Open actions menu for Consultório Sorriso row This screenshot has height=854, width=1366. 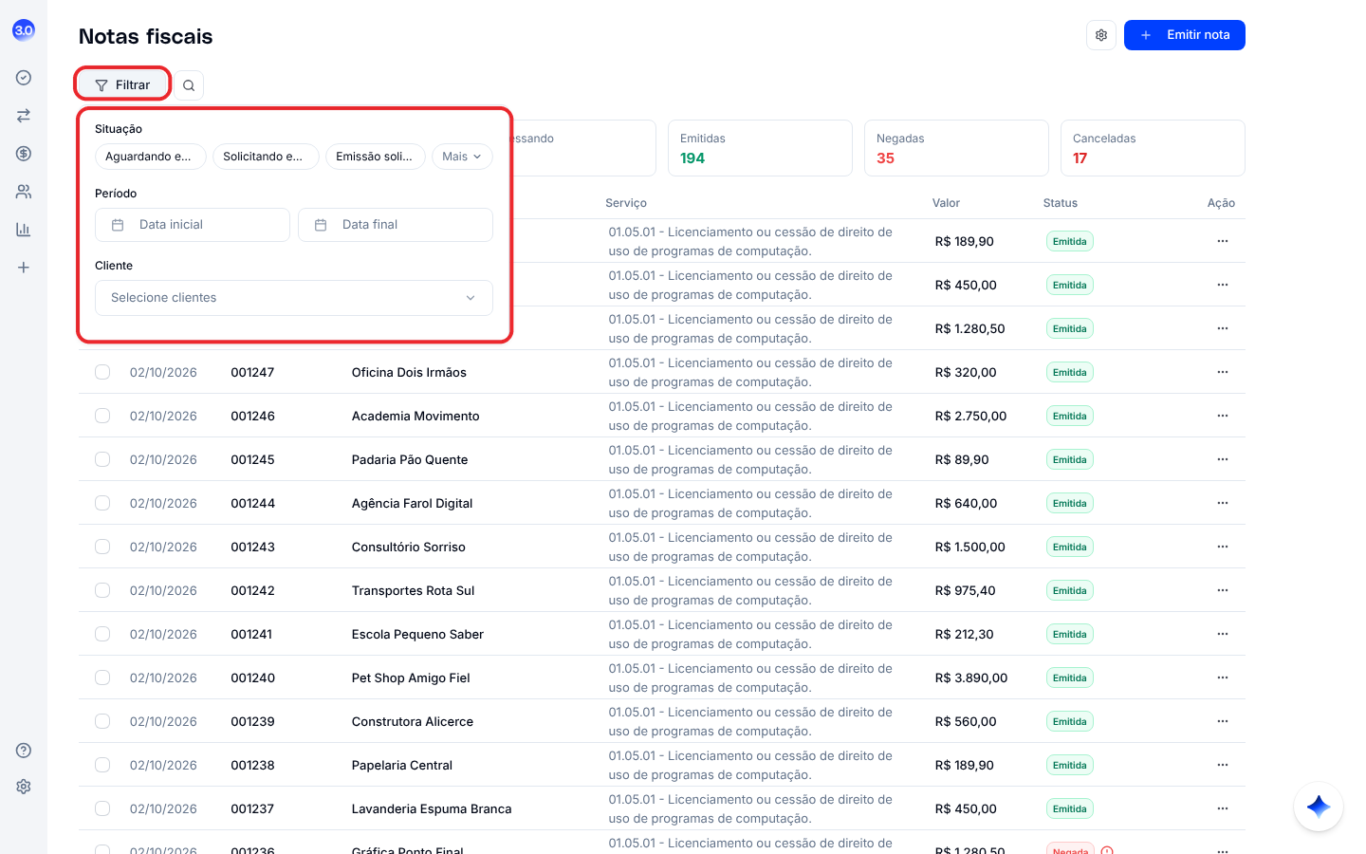tap(1223, 547)
